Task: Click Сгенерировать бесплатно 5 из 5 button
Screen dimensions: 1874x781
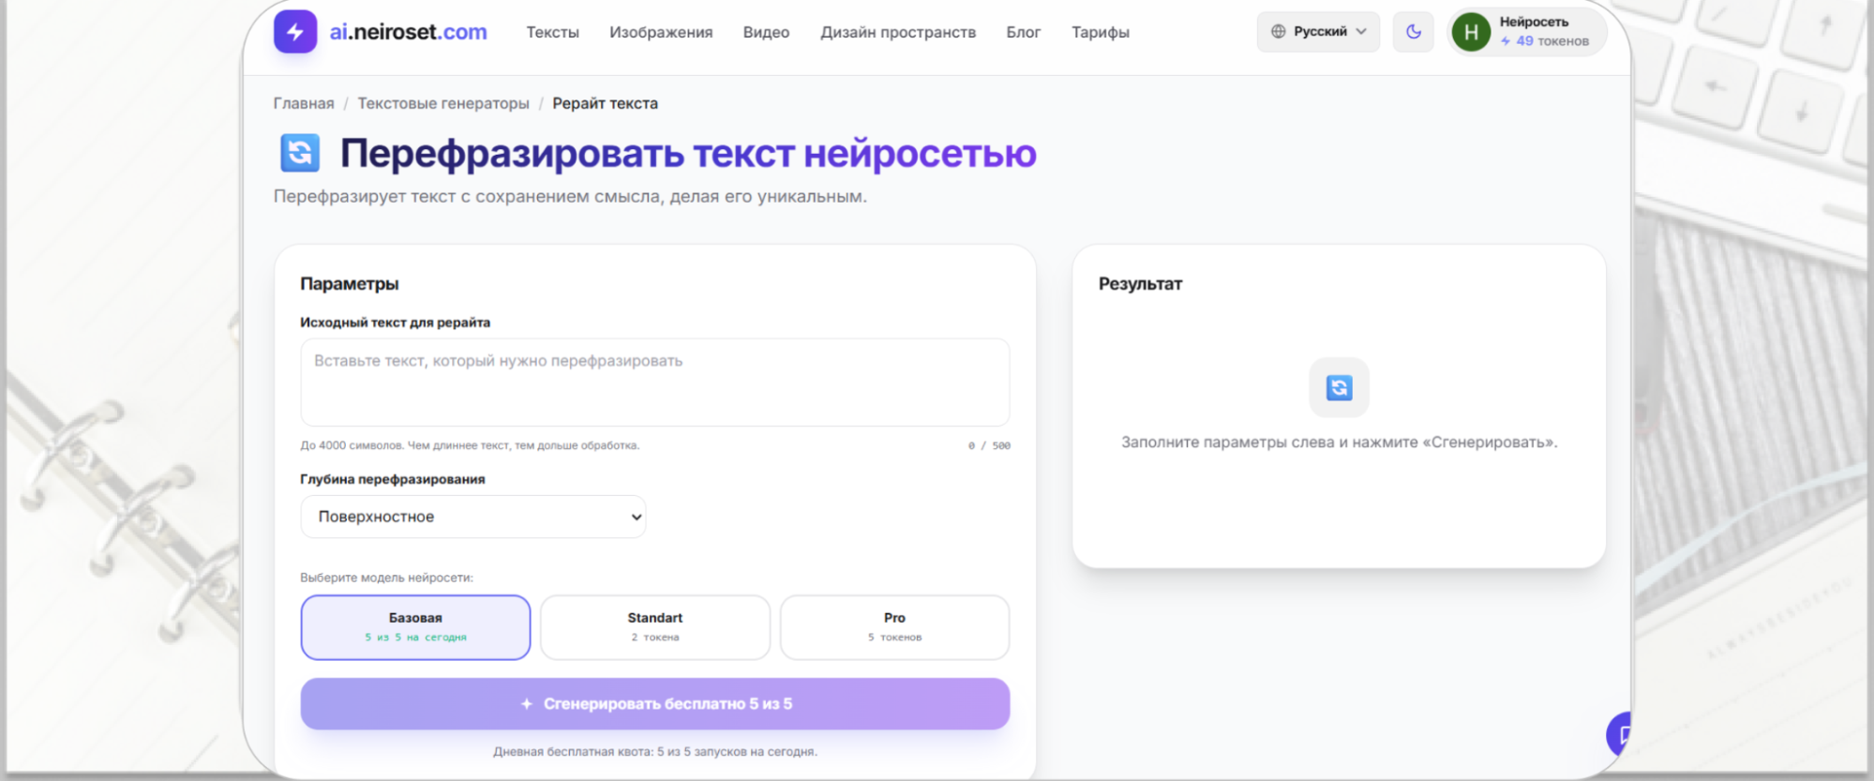Action: [x=655, y=704]
